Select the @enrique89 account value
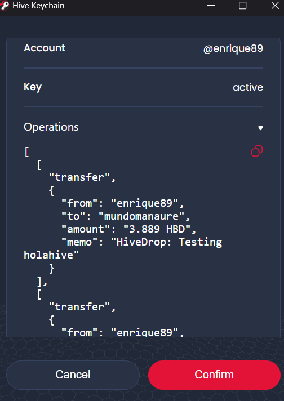Image resolution: width=284 pixels, height=401 pixels. [x=233, y=48]
